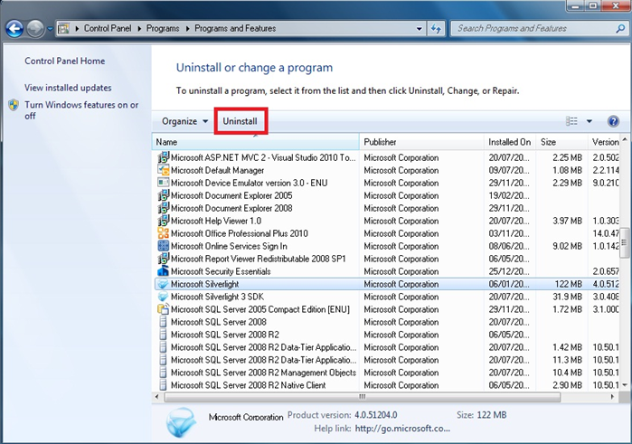Select Microsoft ASP.NET MVC 2 icon
Screen dimensions: 632x444
coord(163,157)
